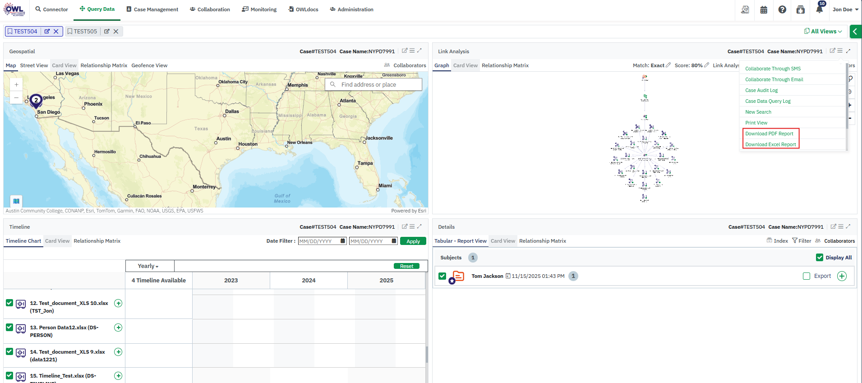Expand the Timeline panel to fullscreen
This screenshot has height=383, width=862.
point(419,226)
